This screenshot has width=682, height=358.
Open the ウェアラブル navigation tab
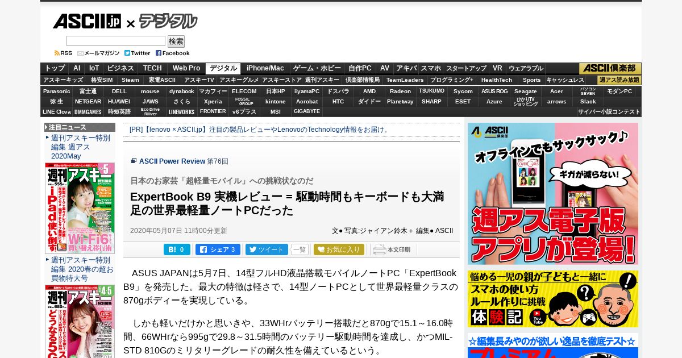526,68
